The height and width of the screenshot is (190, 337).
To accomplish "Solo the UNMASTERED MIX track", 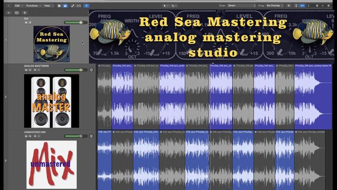I will [30, 136].
